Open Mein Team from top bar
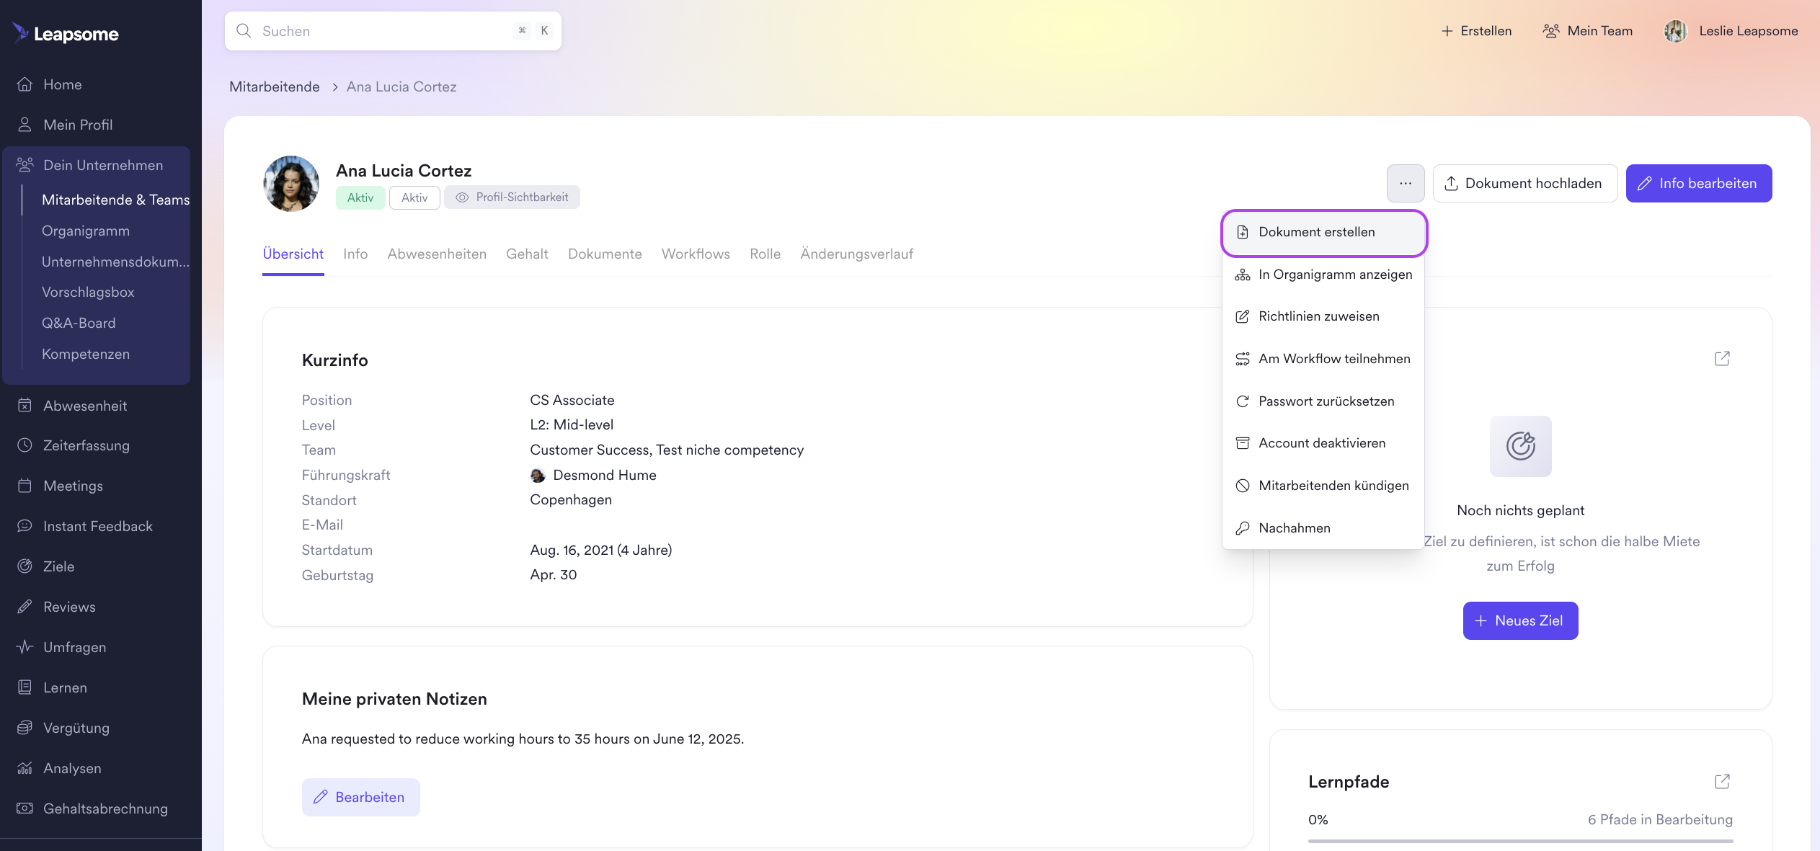Image resolution: width=1820 pixels, height=851 pixels. click(x=1587, y=31)
